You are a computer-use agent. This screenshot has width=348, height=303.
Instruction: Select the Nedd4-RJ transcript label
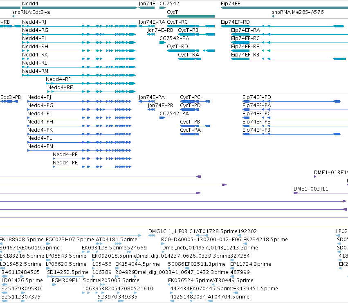coord(34,22)
